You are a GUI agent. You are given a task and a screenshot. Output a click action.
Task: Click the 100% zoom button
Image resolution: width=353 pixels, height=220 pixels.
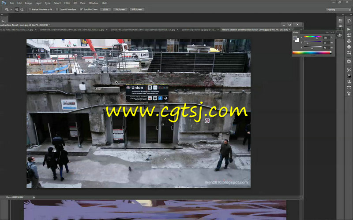coord(105,9)
